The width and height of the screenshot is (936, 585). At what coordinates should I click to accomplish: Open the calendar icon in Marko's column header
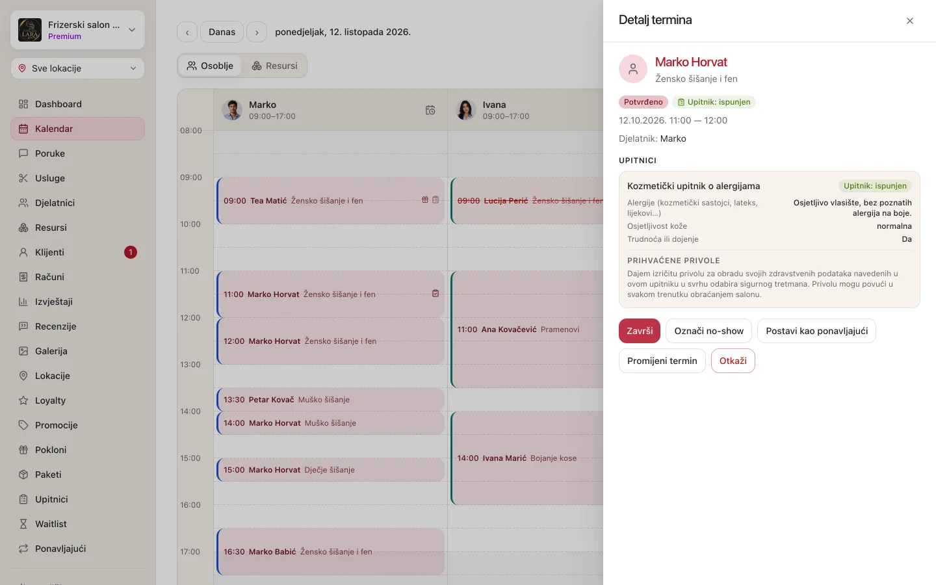coord(430,110)
